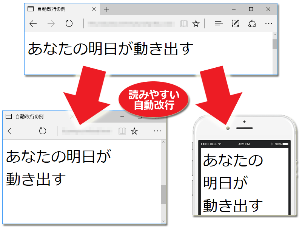Screen dimensions: 302x227
Task: Open a new tab with the plus button
Action: [106, 9]
